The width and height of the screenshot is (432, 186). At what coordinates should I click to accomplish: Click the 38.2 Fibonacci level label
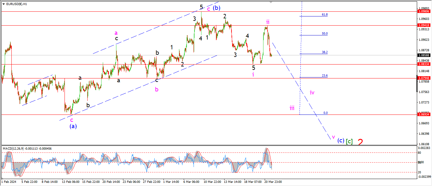click(324, 52)
